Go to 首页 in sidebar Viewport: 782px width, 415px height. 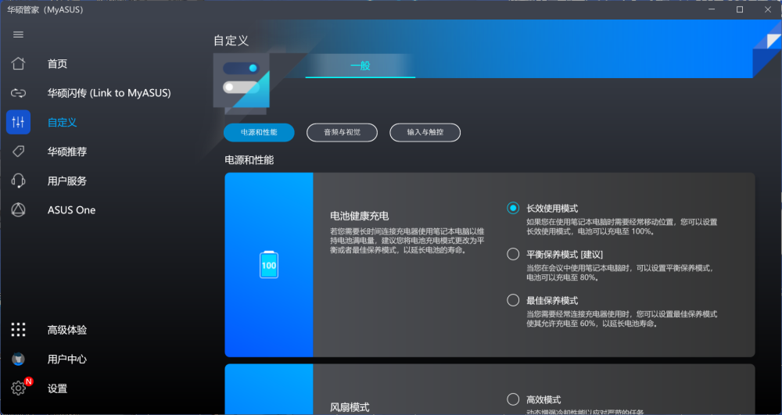(x=57, y=64)
